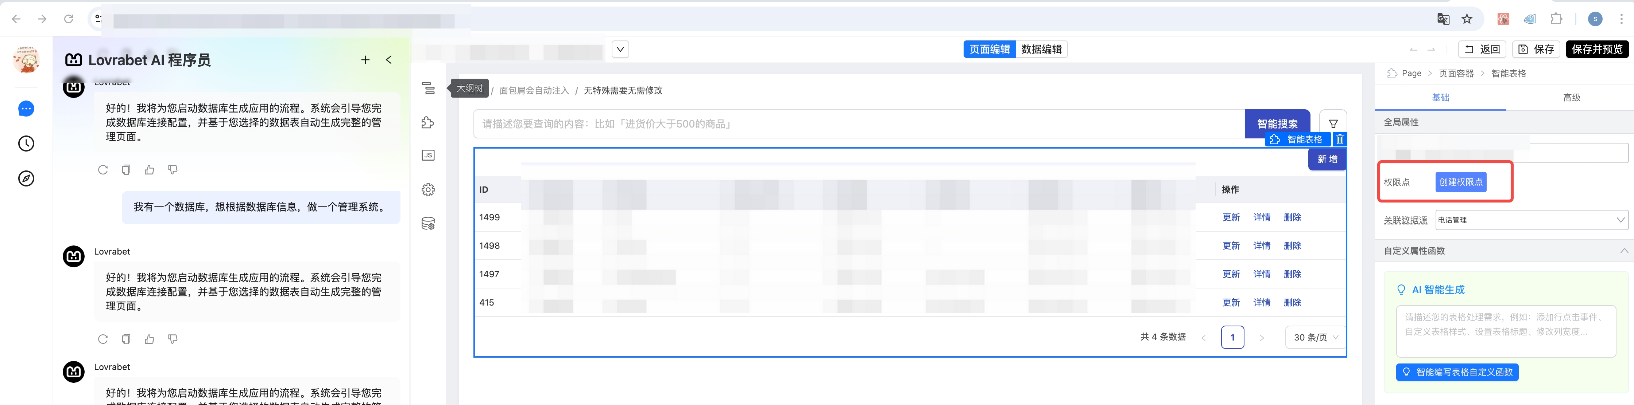Collapse the Lovrabet AI chat panel
Screen dimensions: 1634x405
[389, 60]
